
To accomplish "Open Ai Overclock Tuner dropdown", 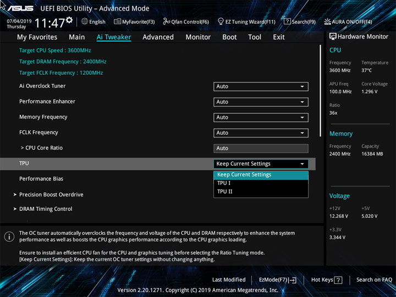I will click(261, 86).
